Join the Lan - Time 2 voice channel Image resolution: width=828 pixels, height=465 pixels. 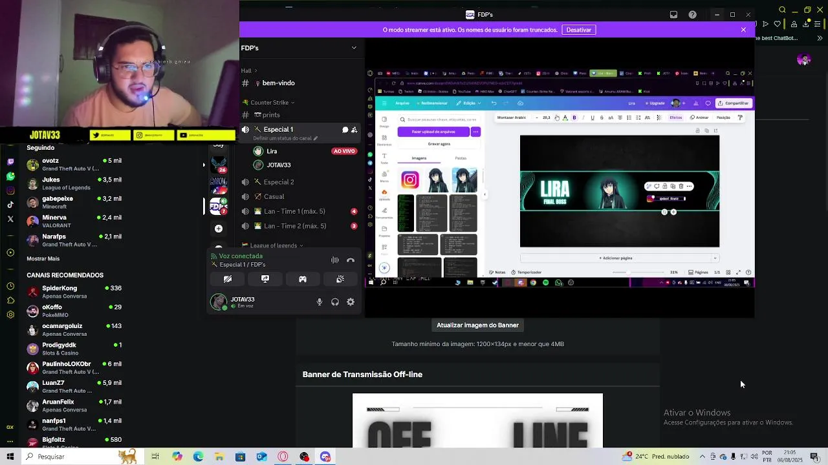pos(301,226)
